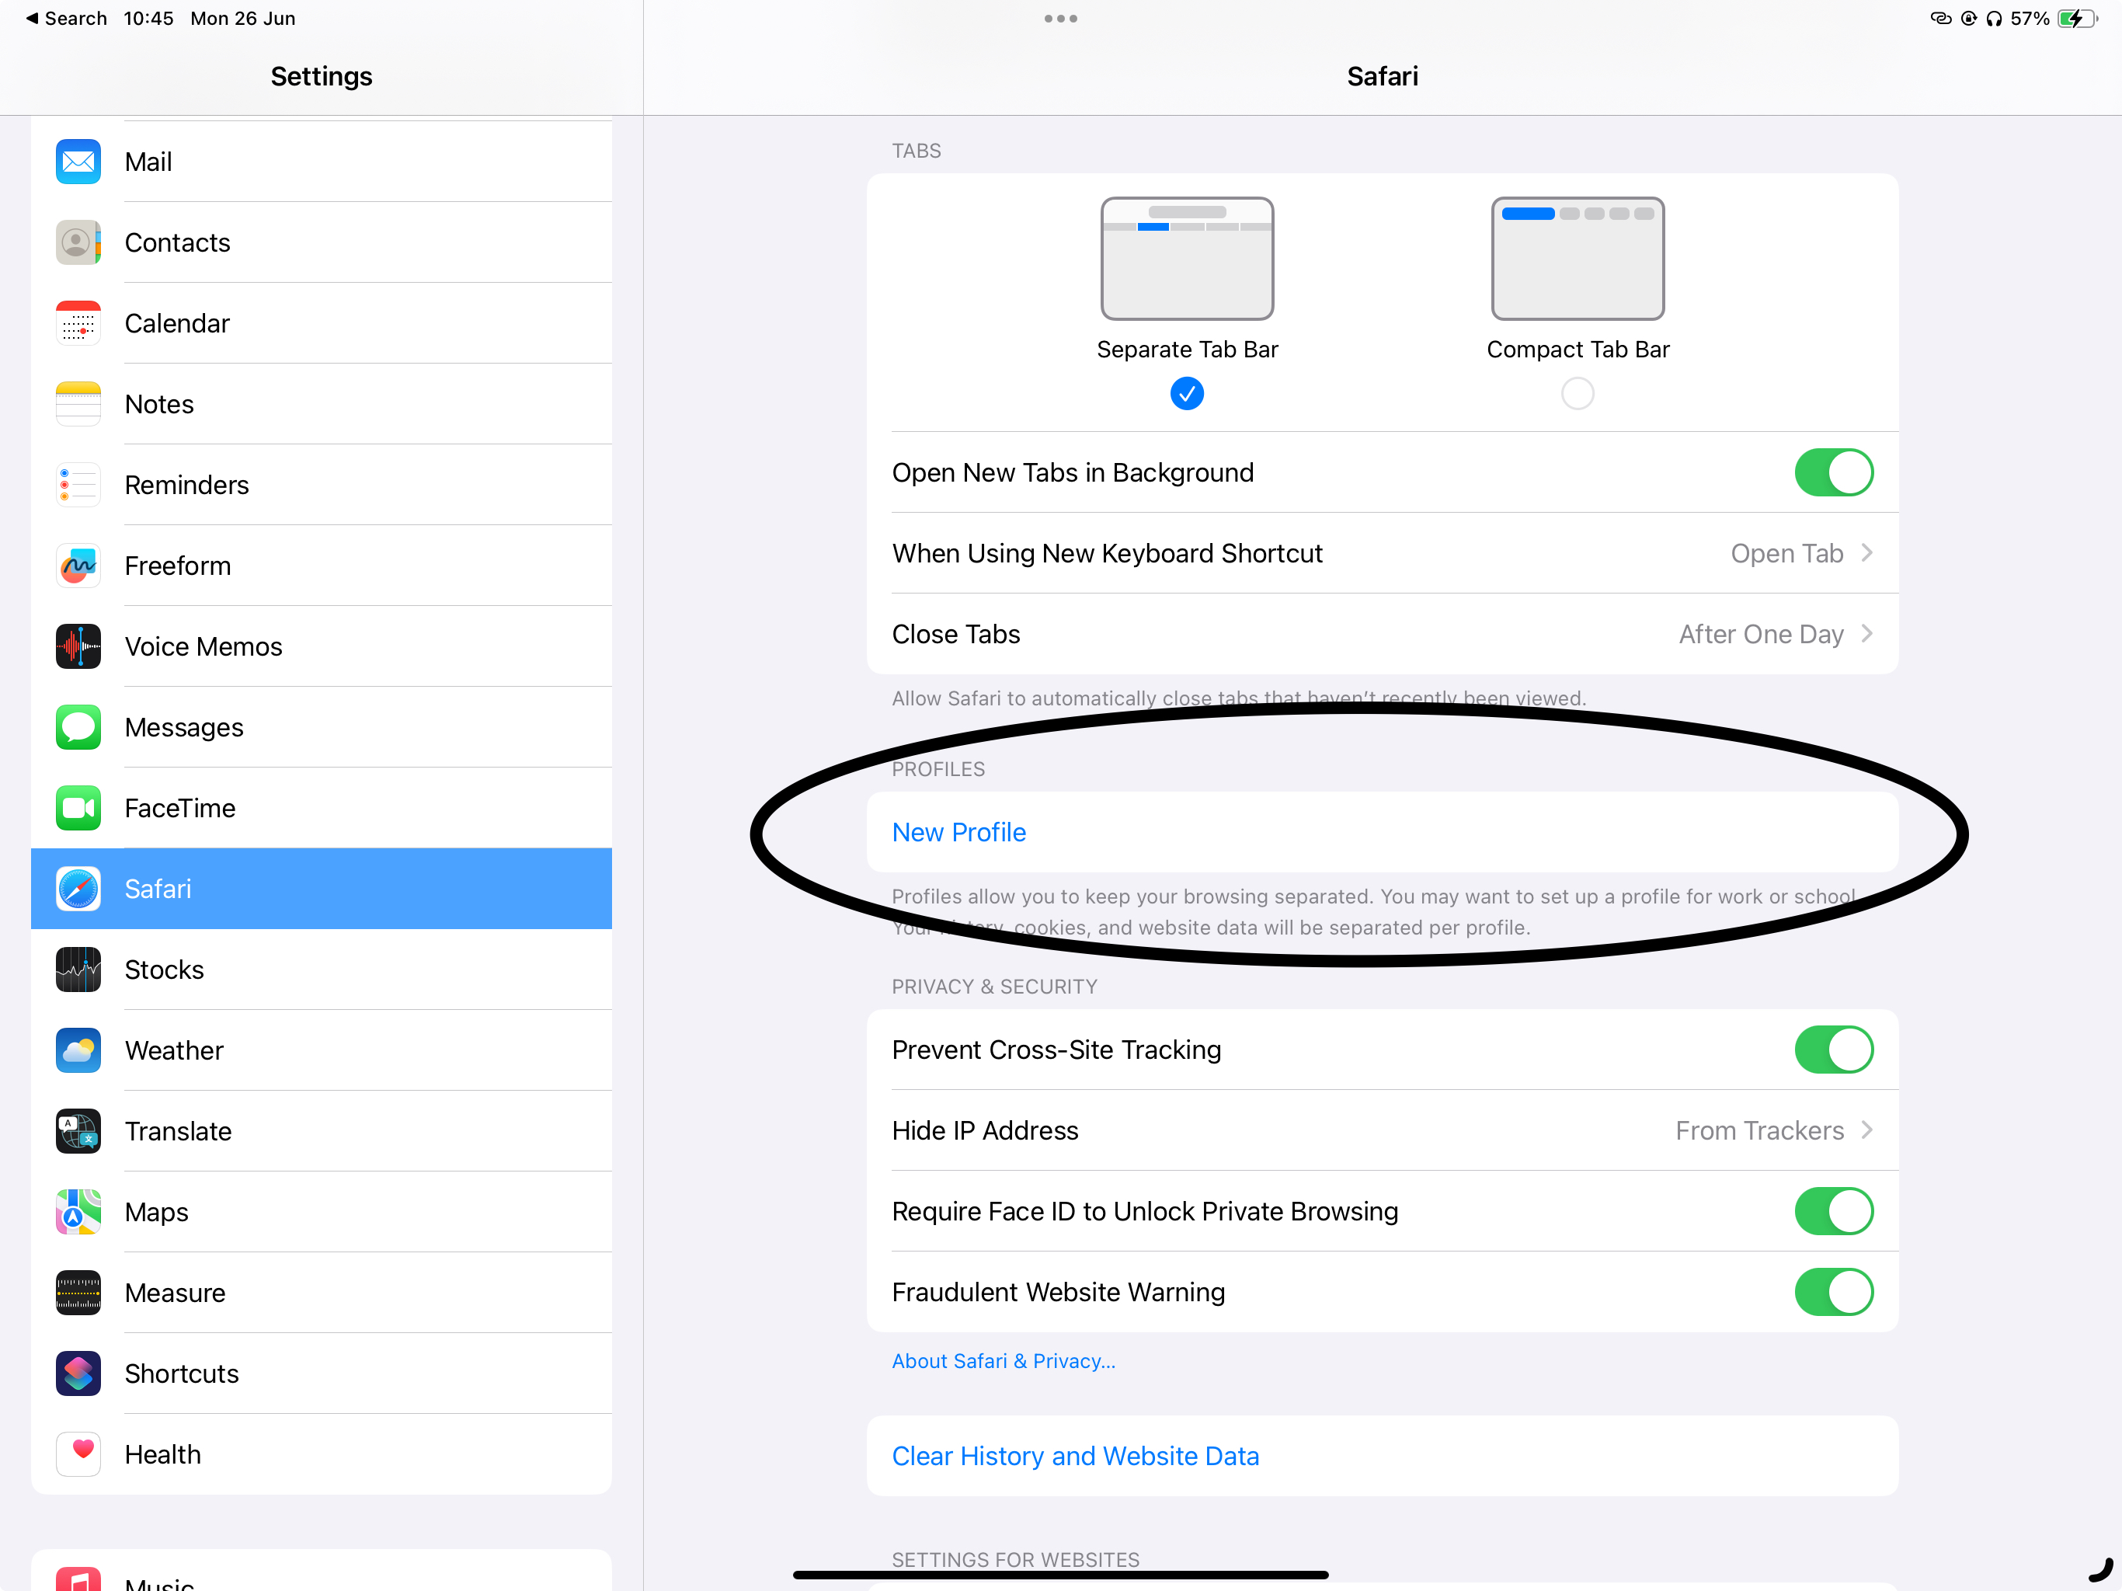Tap the Shortcuts app icon
This screenshot has height=1591, width=2122.
click(78, 1373)
